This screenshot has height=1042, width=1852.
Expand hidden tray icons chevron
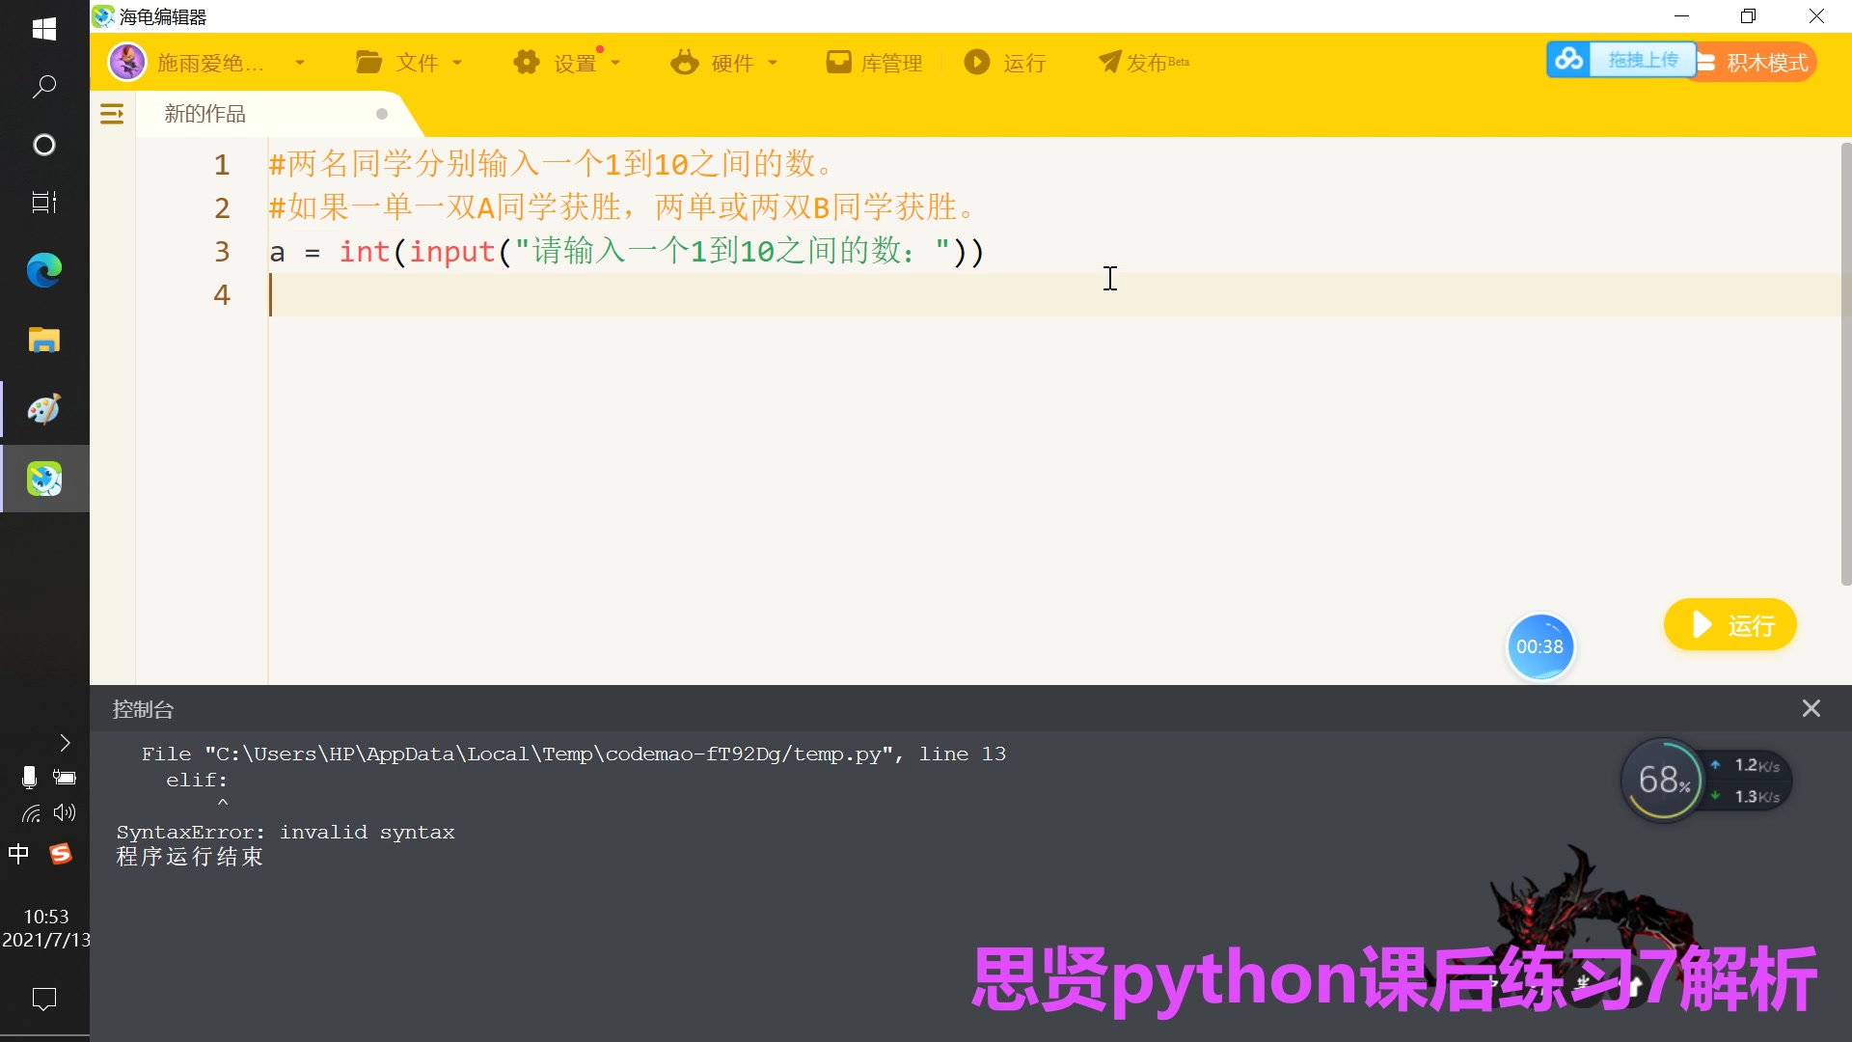pyautogui.click(x=65, y=742)
